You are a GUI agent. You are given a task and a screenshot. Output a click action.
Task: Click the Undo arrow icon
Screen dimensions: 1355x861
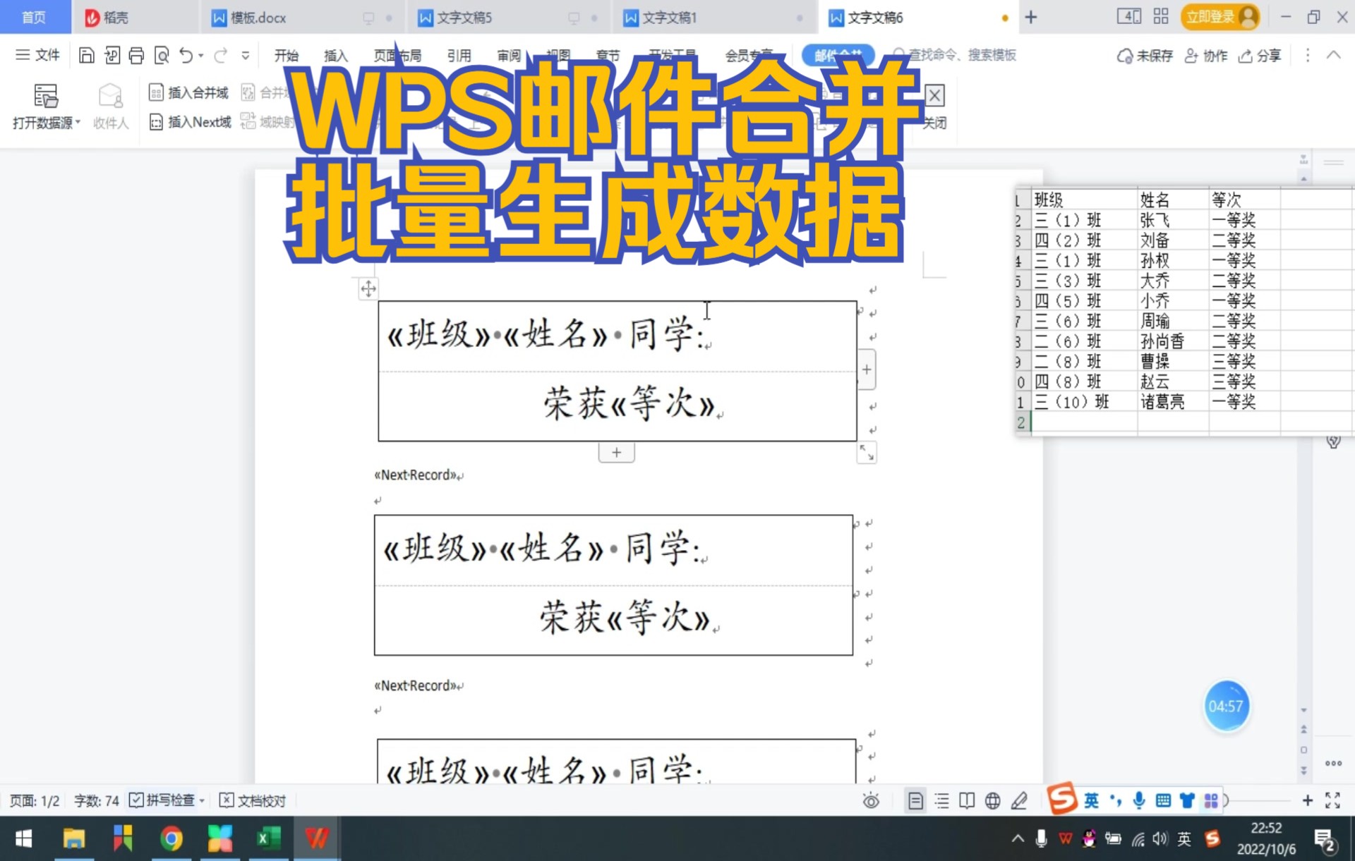click(x=186, y=56)
